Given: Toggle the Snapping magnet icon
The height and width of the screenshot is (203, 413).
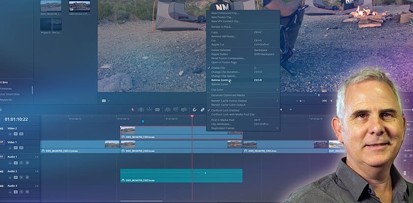Looking at the screenshot, I should [x=195, y=109].
